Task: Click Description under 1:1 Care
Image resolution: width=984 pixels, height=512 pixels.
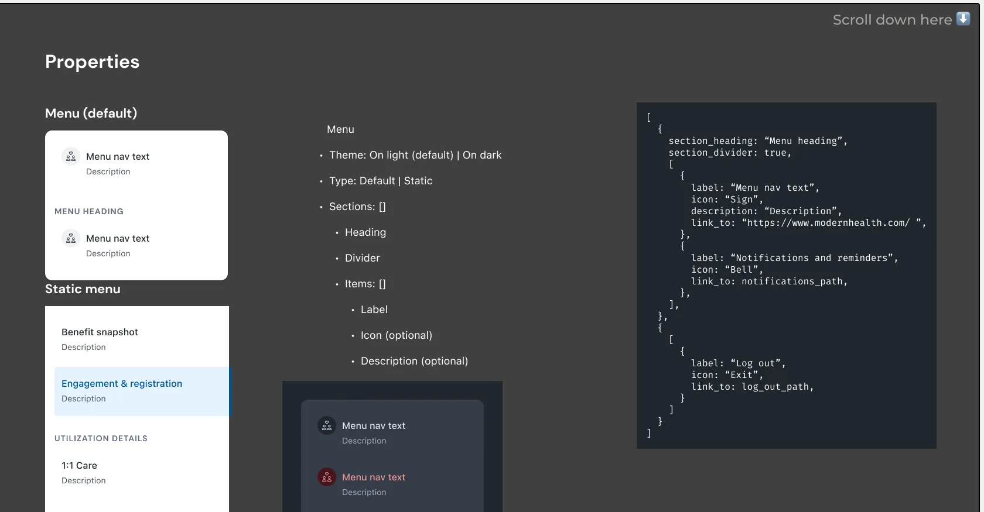Action: 84,480
